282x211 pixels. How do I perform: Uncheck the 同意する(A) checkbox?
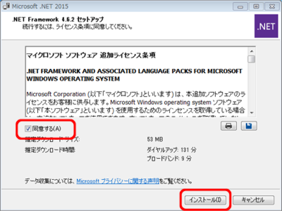[x=28, y=129]
